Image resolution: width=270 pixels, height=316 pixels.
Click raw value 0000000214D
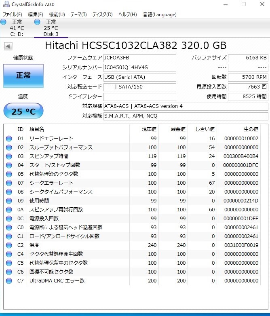click(x=241, y=201)
